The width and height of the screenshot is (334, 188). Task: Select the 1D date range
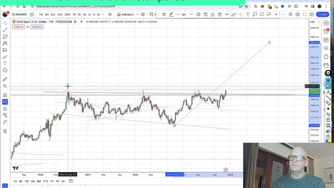point(15,181)
